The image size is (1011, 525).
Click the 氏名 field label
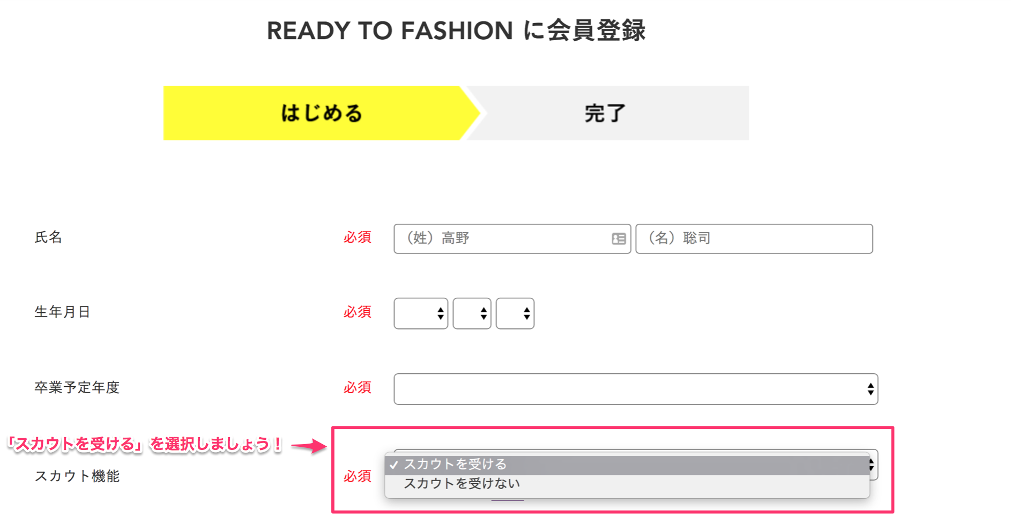pos(49,237)
